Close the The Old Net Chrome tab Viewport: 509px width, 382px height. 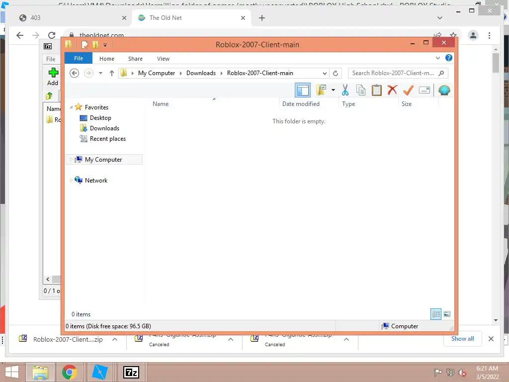point(243,18)
